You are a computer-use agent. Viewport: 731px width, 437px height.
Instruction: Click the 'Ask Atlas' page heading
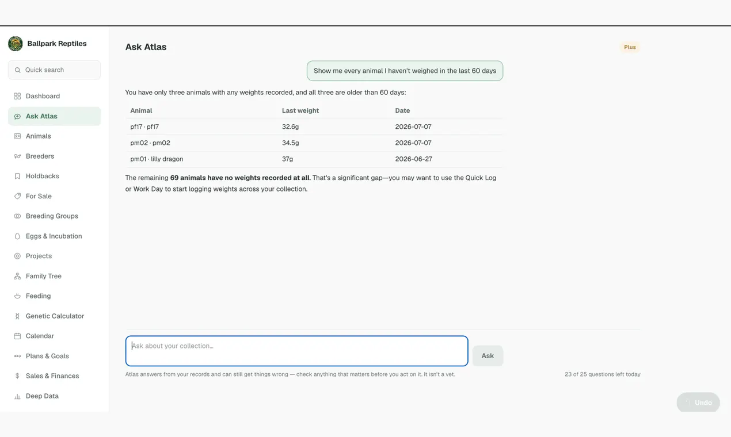click(x=146, y=47)
